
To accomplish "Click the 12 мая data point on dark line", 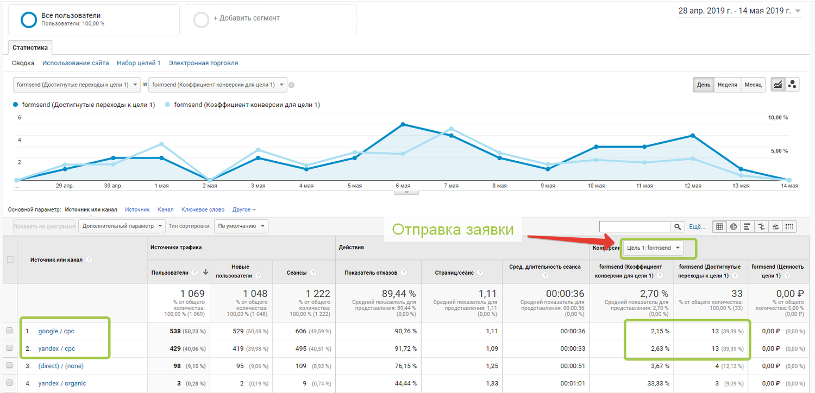I will 693,135.
